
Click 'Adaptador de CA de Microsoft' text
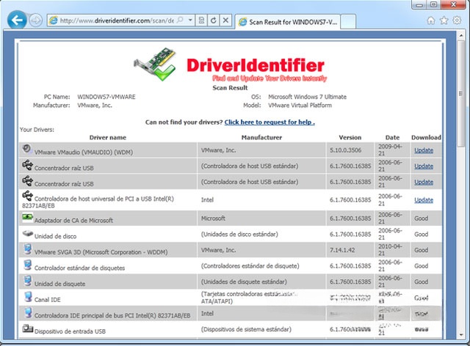(73, 221)
